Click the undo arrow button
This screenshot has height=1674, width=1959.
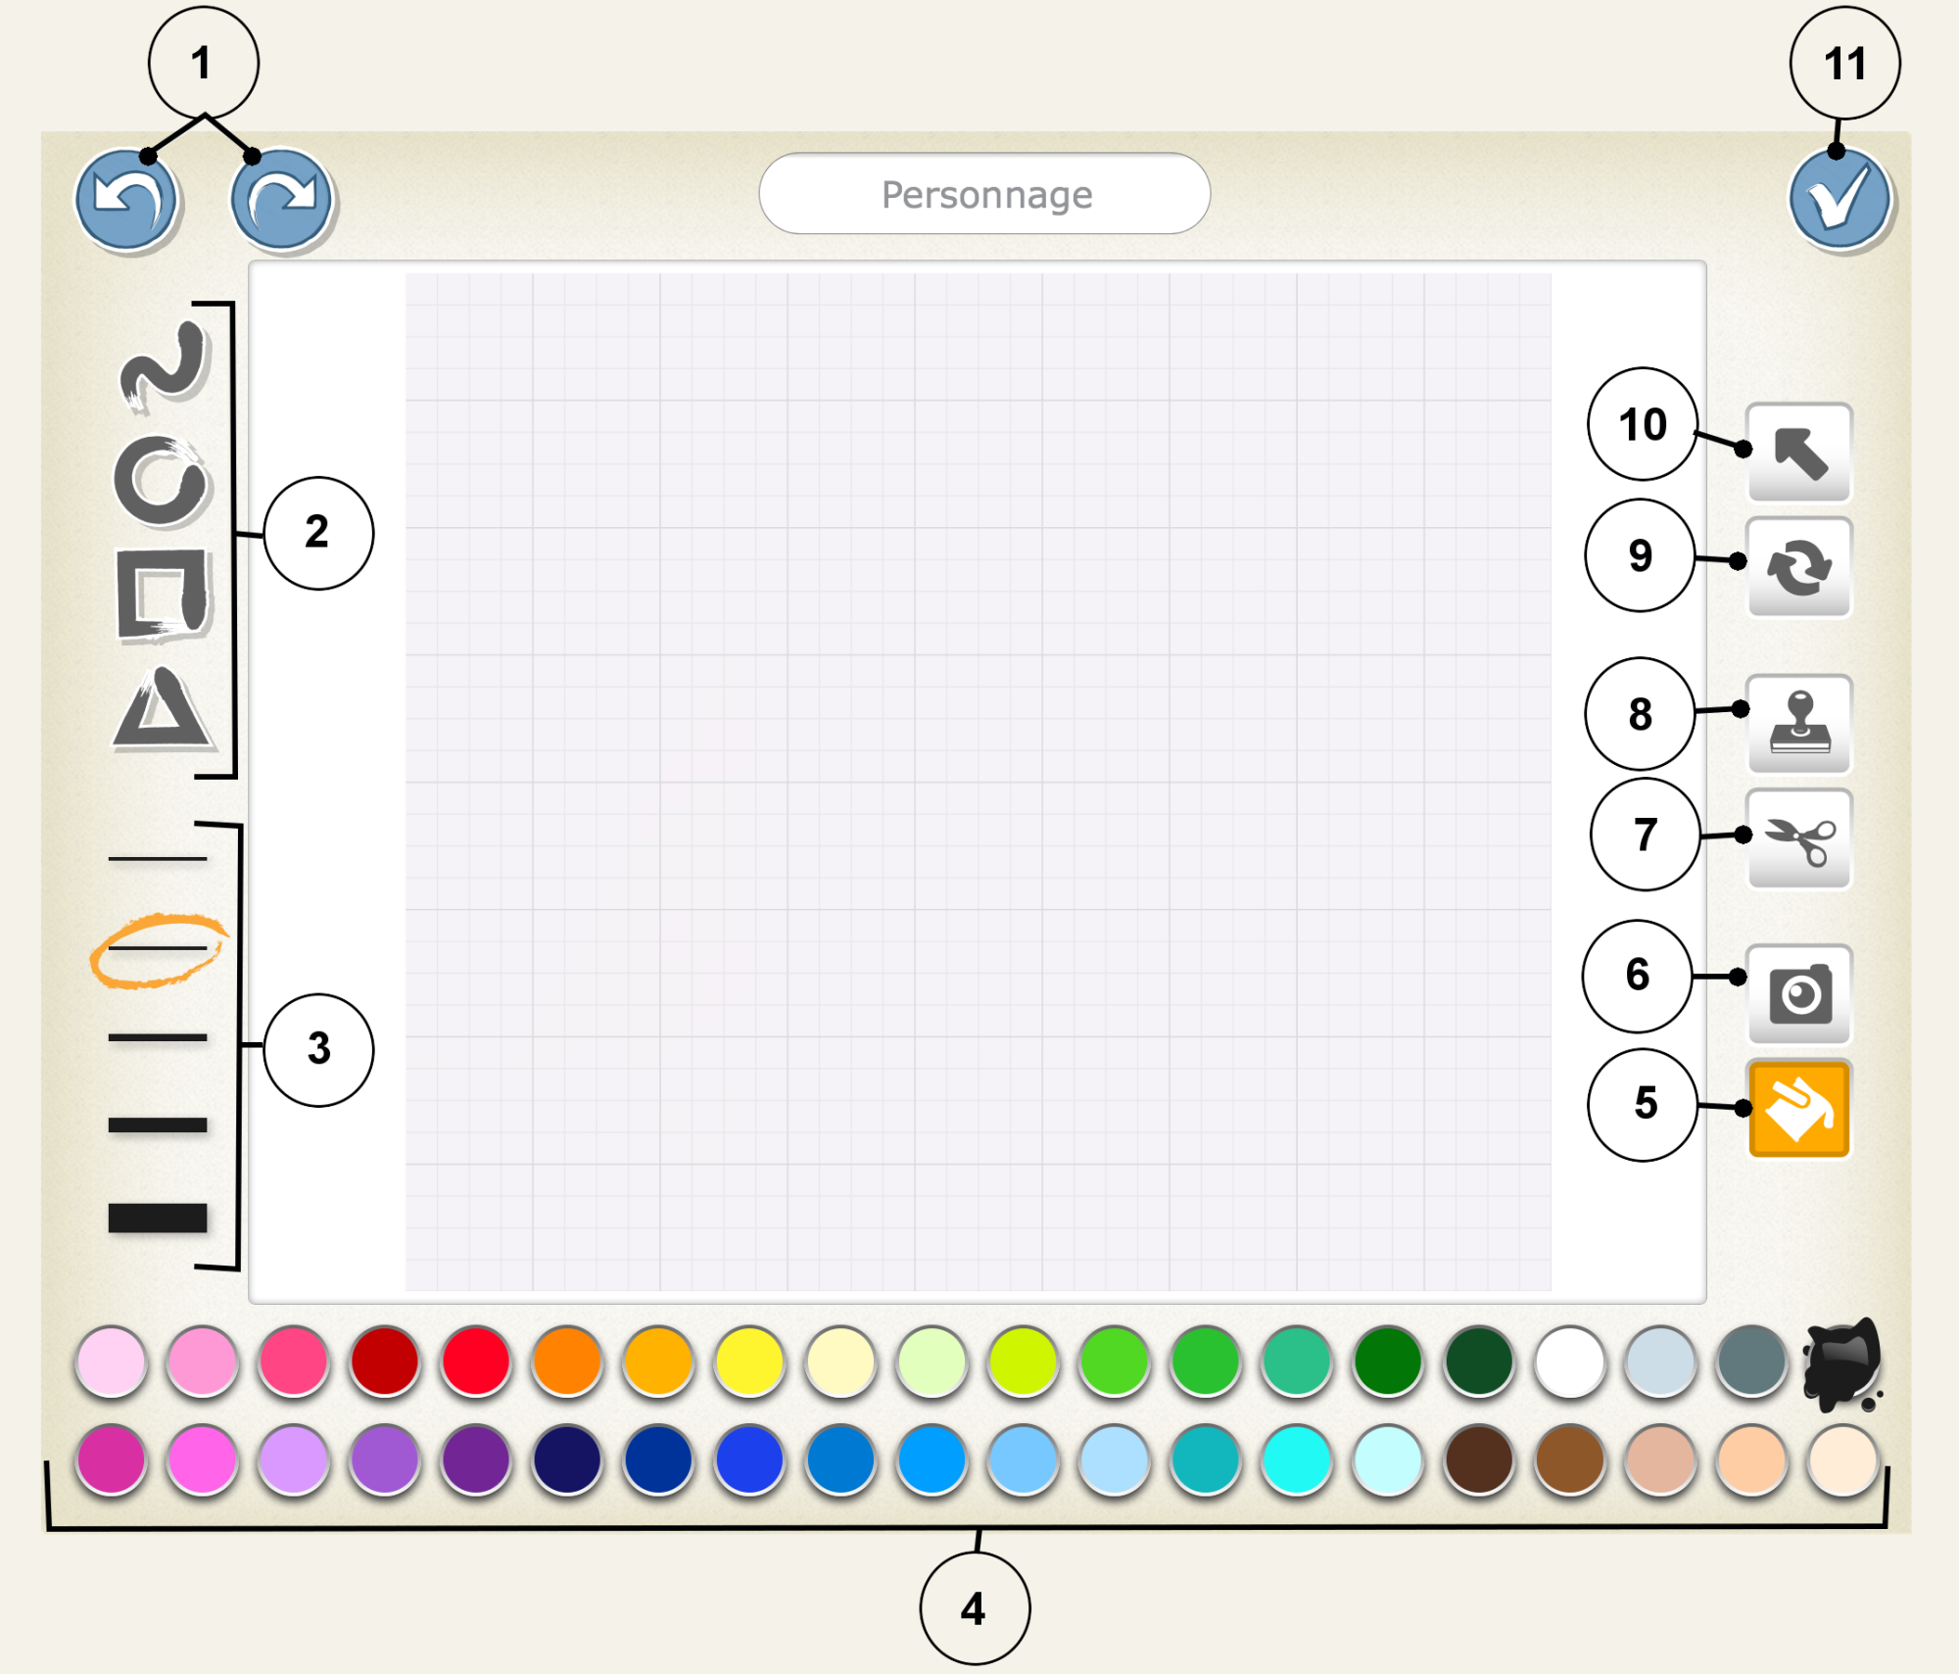[x=126, y=199]
